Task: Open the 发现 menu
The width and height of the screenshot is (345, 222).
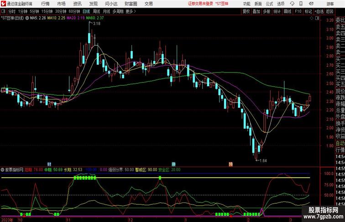Action: click(93, 4)
